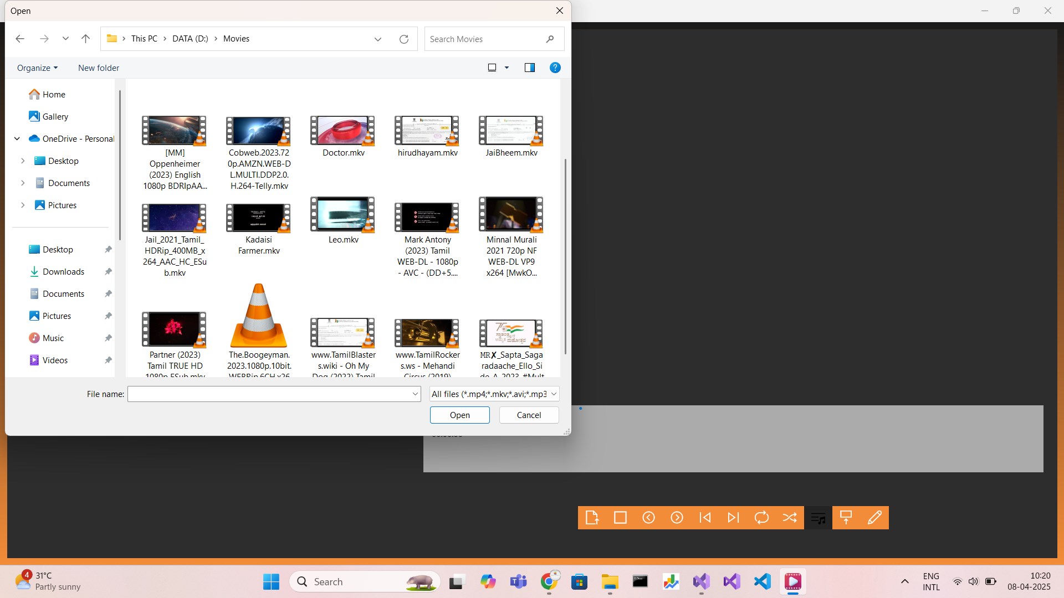Open the Organize menu
The image size is (1064, 598).
click(37, 68)
